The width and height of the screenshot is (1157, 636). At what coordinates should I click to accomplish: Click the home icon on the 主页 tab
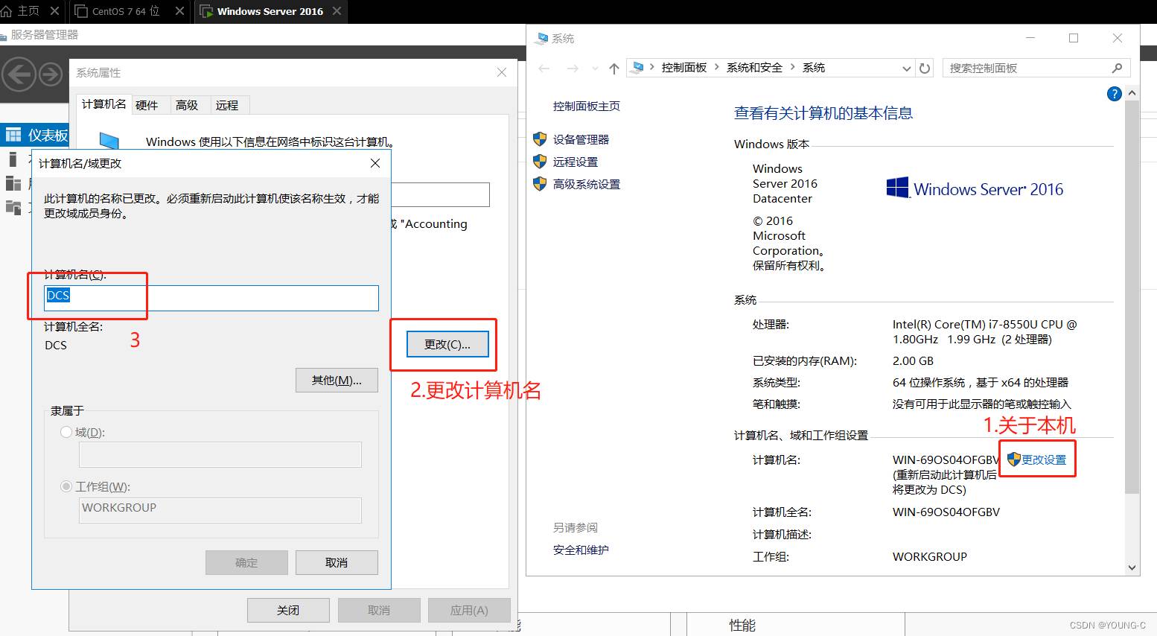tap(7, 11)
